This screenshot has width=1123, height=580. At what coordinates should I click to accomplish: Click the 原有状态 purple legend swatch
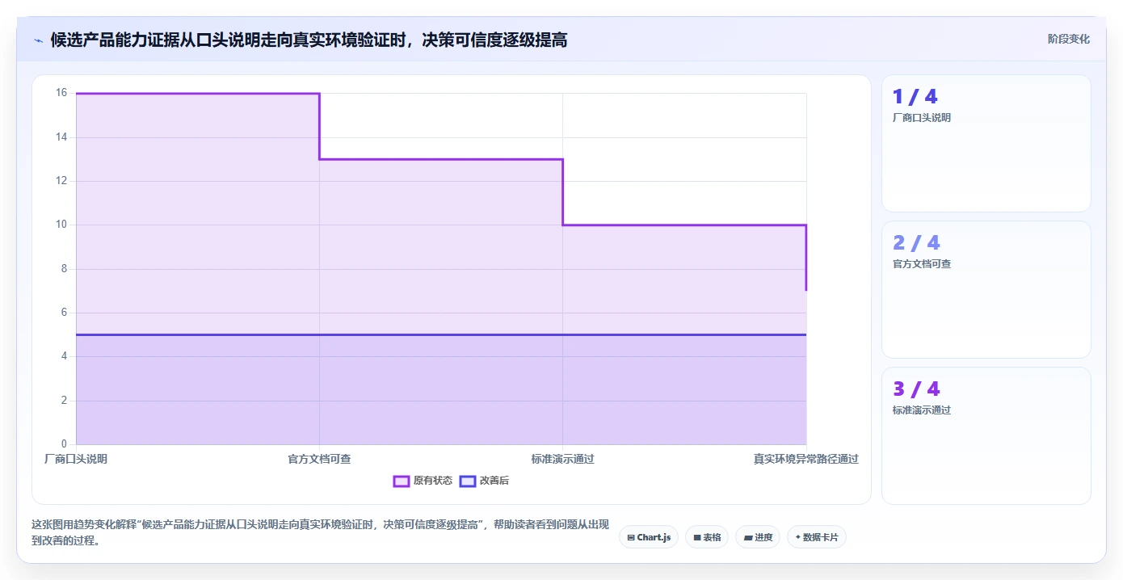(402, 481)
